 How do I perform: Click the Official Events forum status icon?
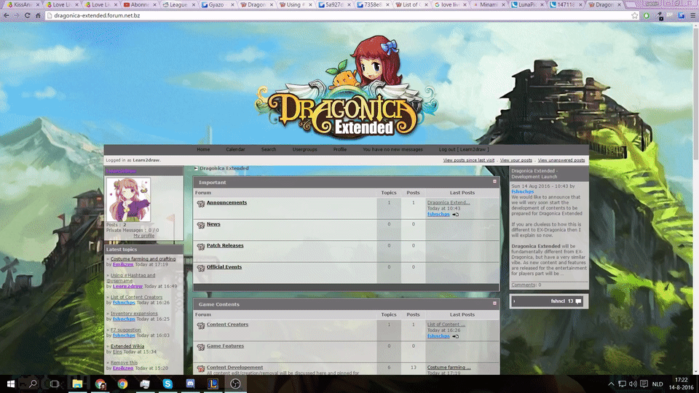point(201,268)
